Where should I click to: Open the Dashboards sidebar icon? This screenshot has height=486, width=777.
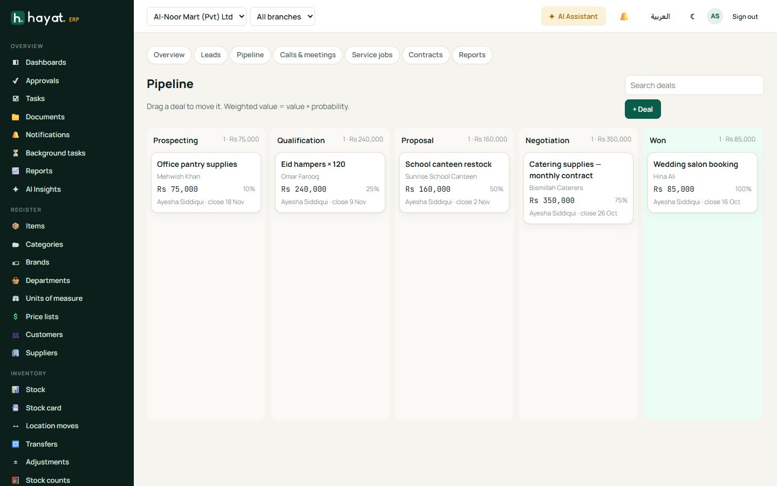(16, 63)
